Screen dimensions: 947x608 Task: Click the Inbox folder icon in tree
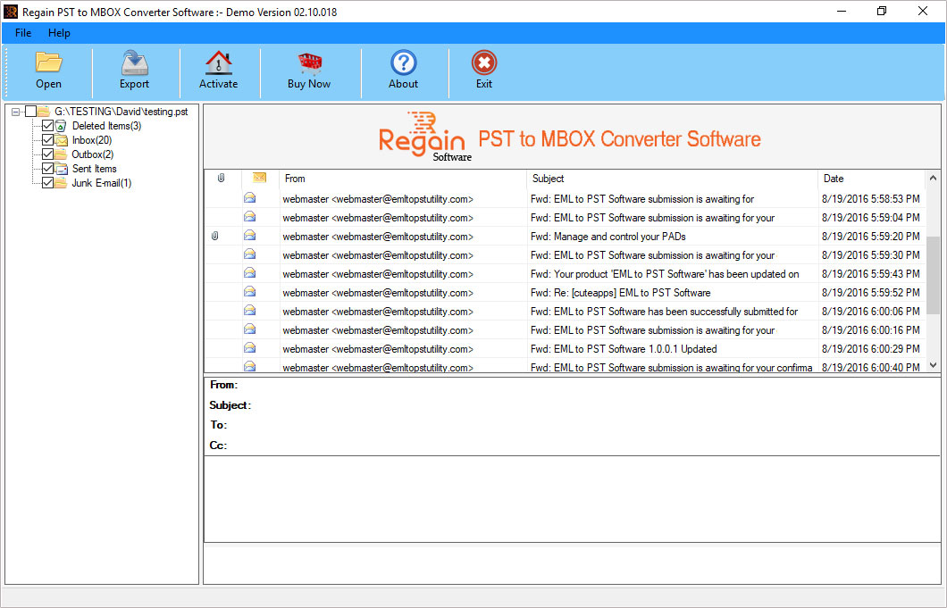[61, 140]
